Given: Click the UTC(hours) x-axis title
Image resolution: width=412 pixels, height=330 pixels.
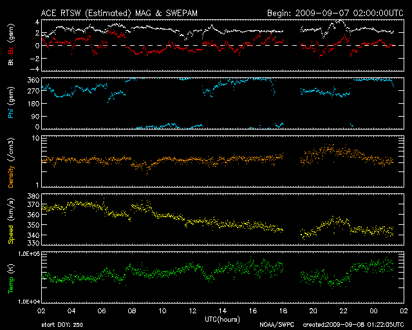Looking at the screenshot, I should (222, 320).
